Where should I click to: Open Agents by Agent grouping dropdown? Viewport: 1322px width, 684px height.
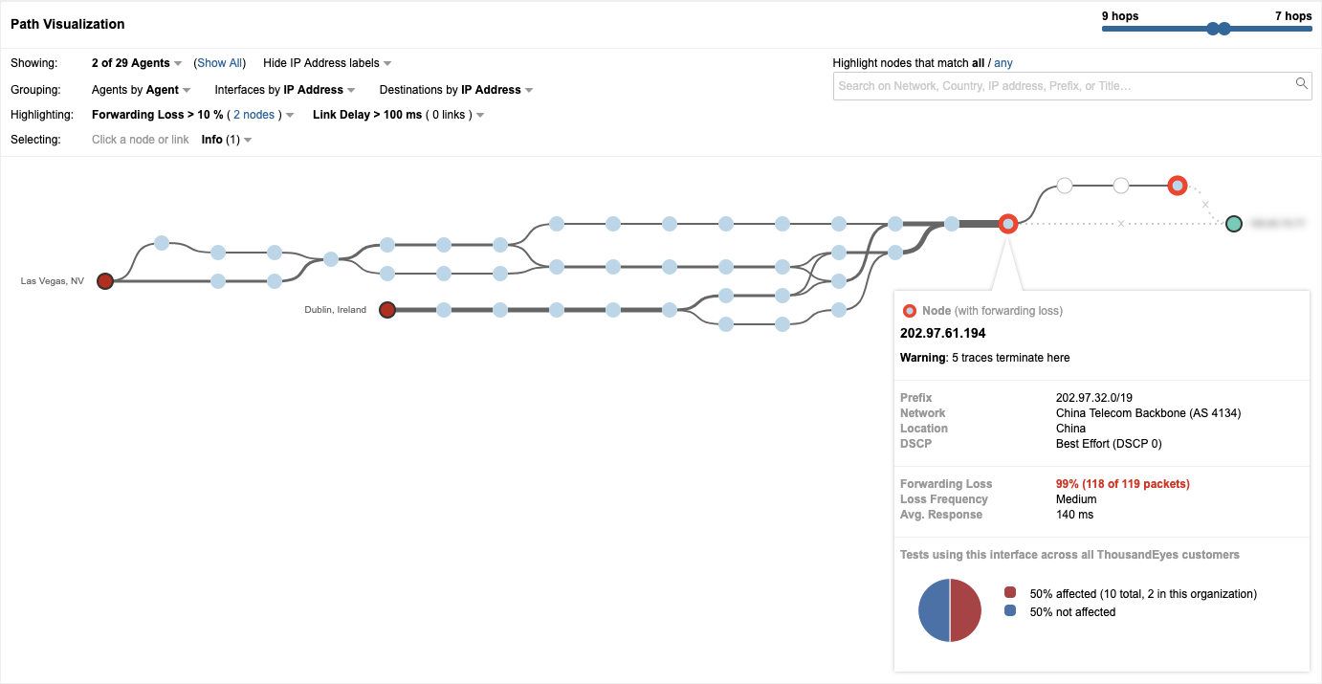pos(142,90)
